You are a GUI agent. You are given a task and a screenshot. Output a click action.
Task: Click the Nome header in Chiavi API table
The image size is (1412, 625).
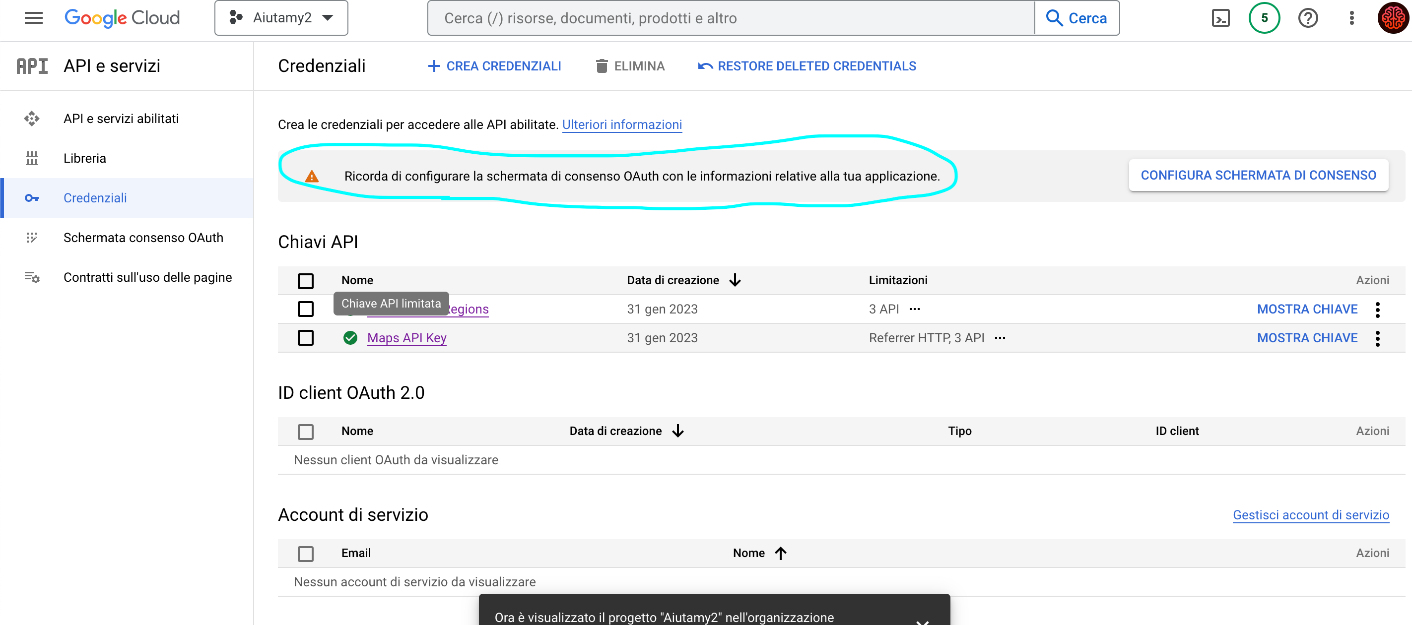point(357,280)
